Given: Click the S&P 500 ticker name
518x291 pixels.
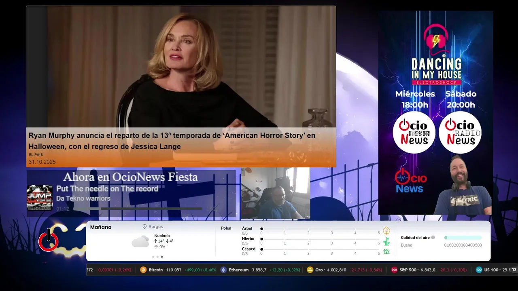Looking at the screenshot, I should point(408,270).
